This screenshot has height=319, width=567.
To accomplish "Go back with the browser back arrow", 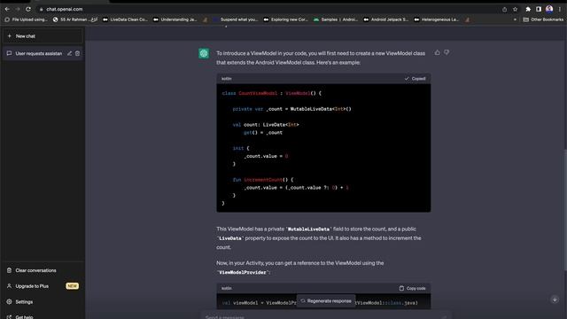I will (x=7, y=9).
